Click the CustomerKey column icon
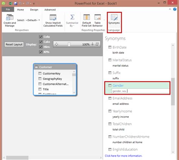The height and width of the screenshot is (160, 179). click(x=40, y=73)
